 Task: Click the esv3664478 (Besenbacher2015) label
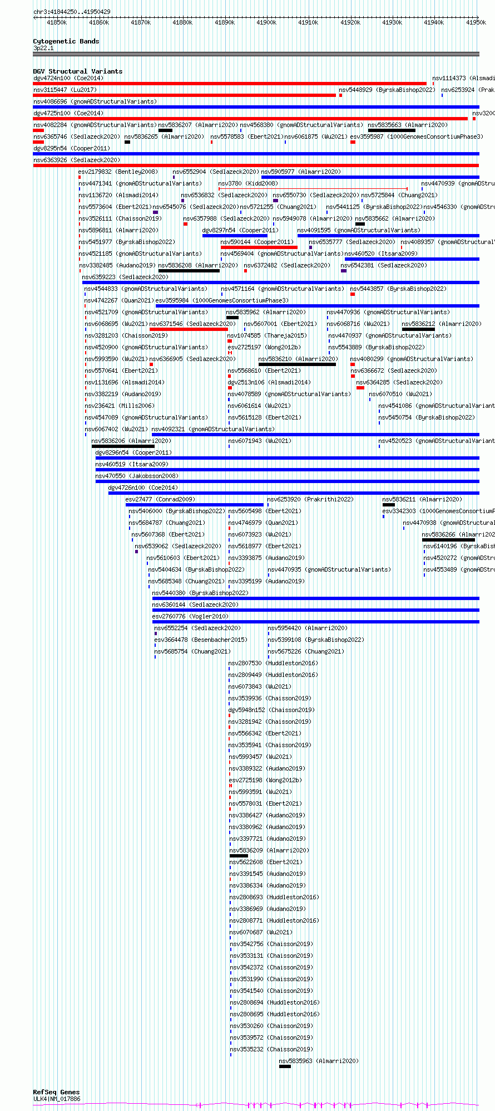[x=201, y=640]
